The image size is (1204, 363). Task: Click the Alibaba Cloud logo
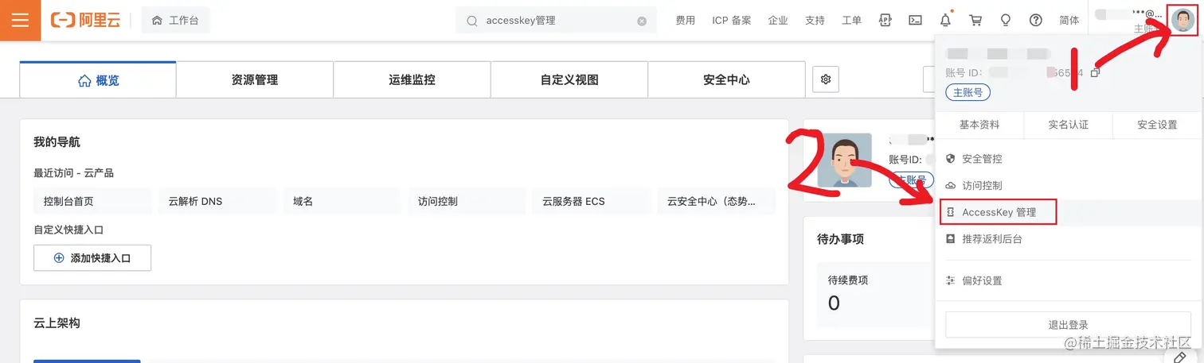86,21
